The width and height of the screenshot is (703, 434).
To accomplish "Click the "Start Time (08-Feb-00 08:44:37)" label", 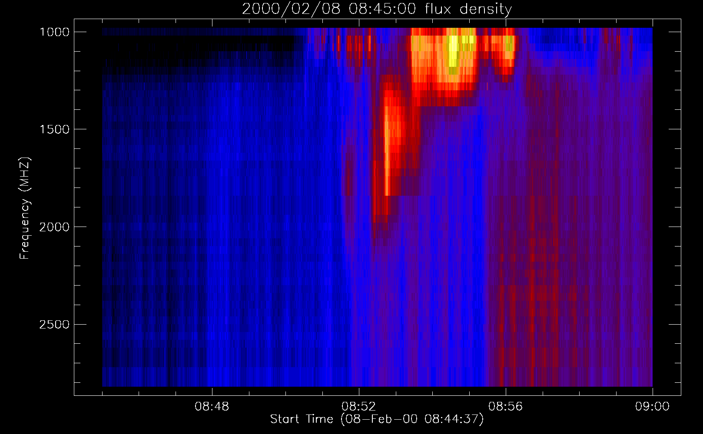I will coord(377,419).
